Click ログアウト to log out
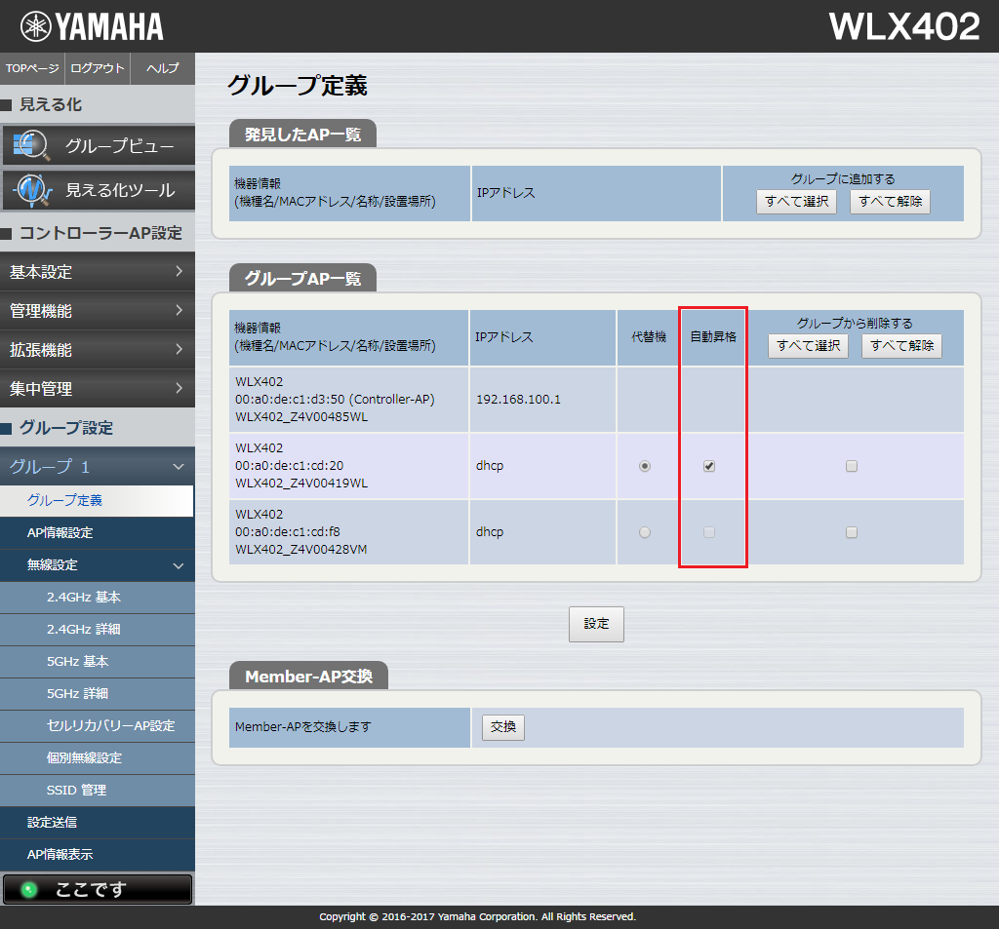The height and width of the screenshot is (929, 999). click(98, 68)
